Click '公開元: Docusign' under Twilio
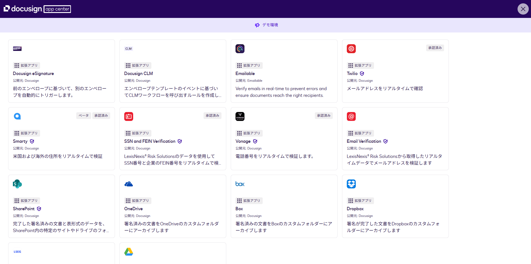 coord(360,81)
